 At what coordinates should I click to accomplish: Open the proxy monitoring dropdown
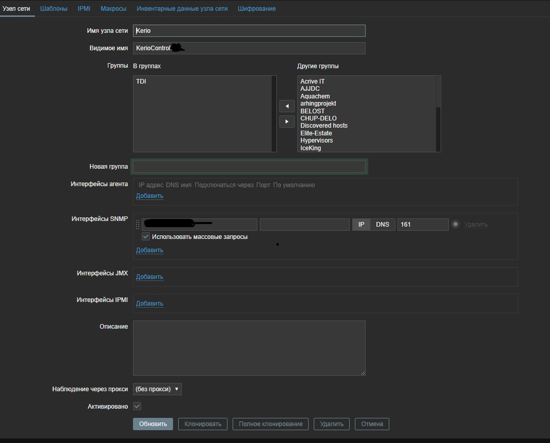coord(157,389)
